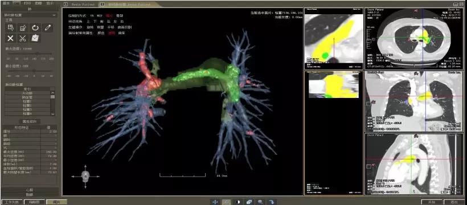Select VR rendering mode option
467x205 pixels.
click(92, 15)
